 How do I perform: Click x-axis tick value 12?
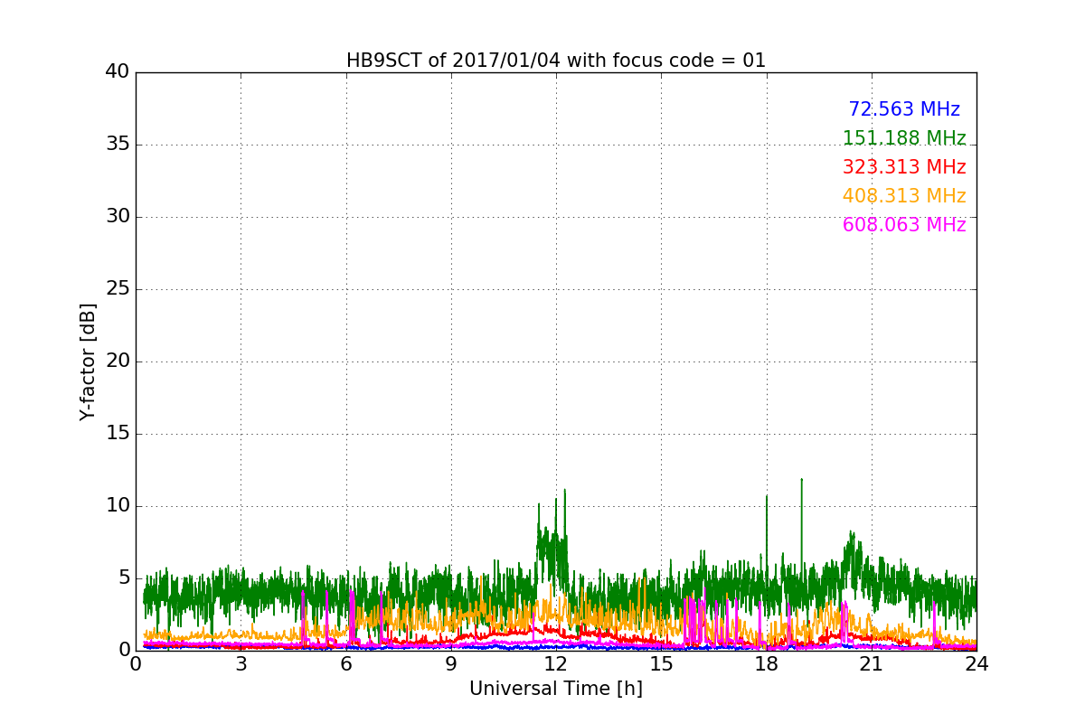556,664
